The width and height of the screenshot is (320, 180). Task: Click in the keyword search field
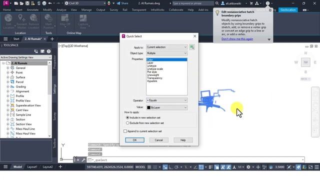(193, 3)
